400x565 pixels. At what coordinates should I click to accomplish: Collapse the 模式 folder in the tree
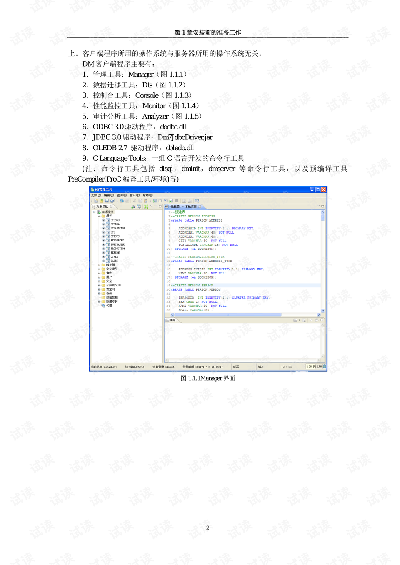98,216
